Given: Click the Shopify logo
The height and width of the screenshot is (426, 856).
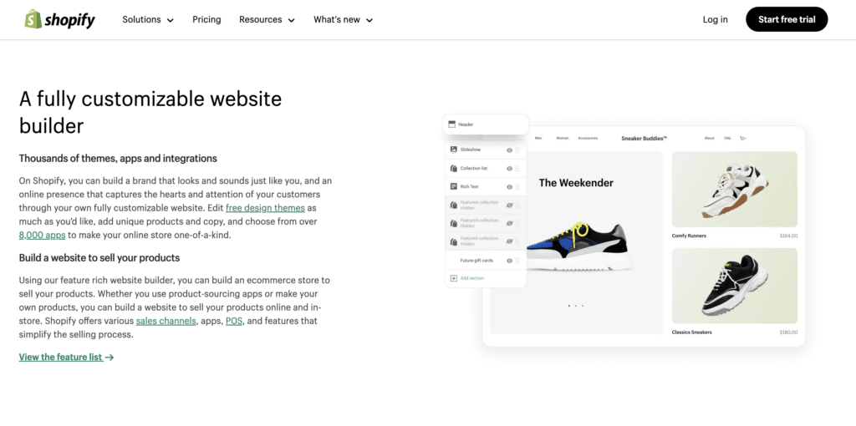Looking at the screenshot, I should [x=59, y=20].
